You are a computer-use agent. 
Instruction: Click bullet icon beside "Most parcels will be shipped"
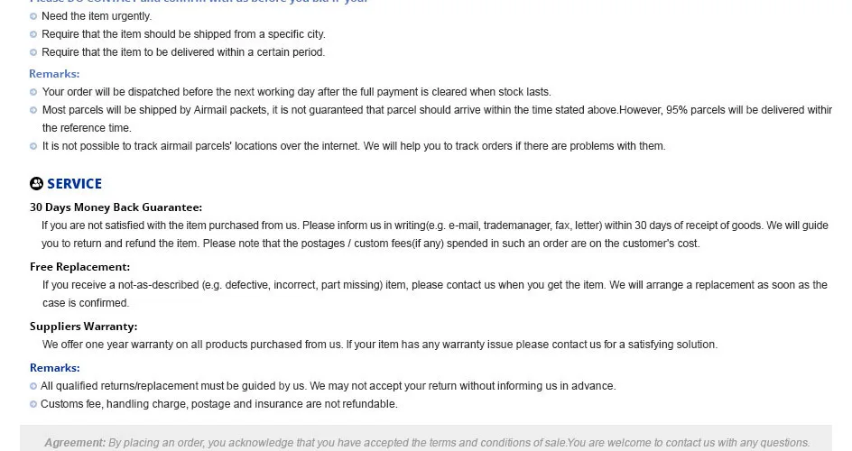(x=33, y=110)
